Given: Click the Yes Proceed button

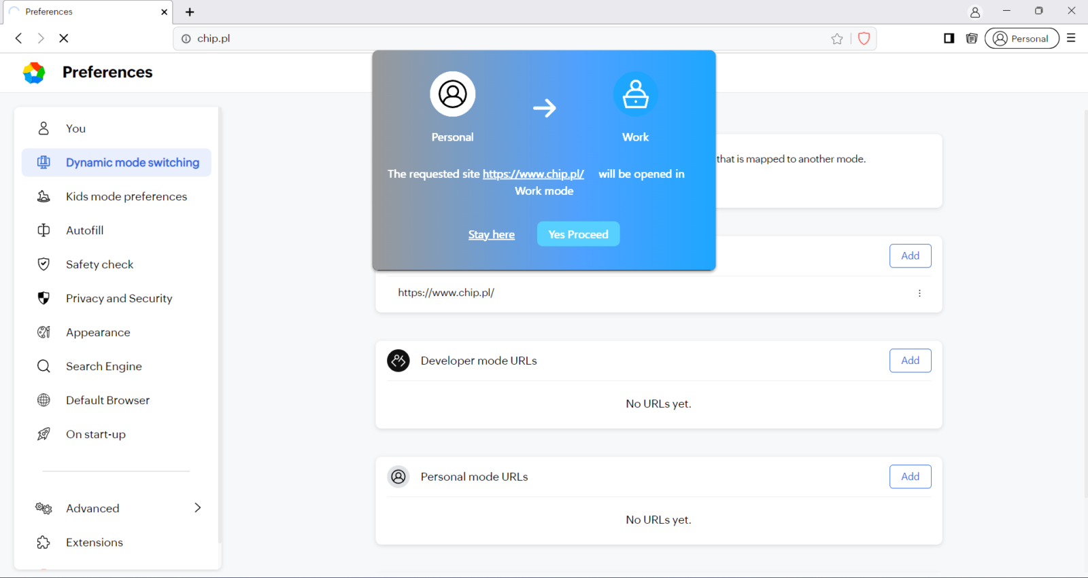Looking at the screenshot, I should (578, 234).
